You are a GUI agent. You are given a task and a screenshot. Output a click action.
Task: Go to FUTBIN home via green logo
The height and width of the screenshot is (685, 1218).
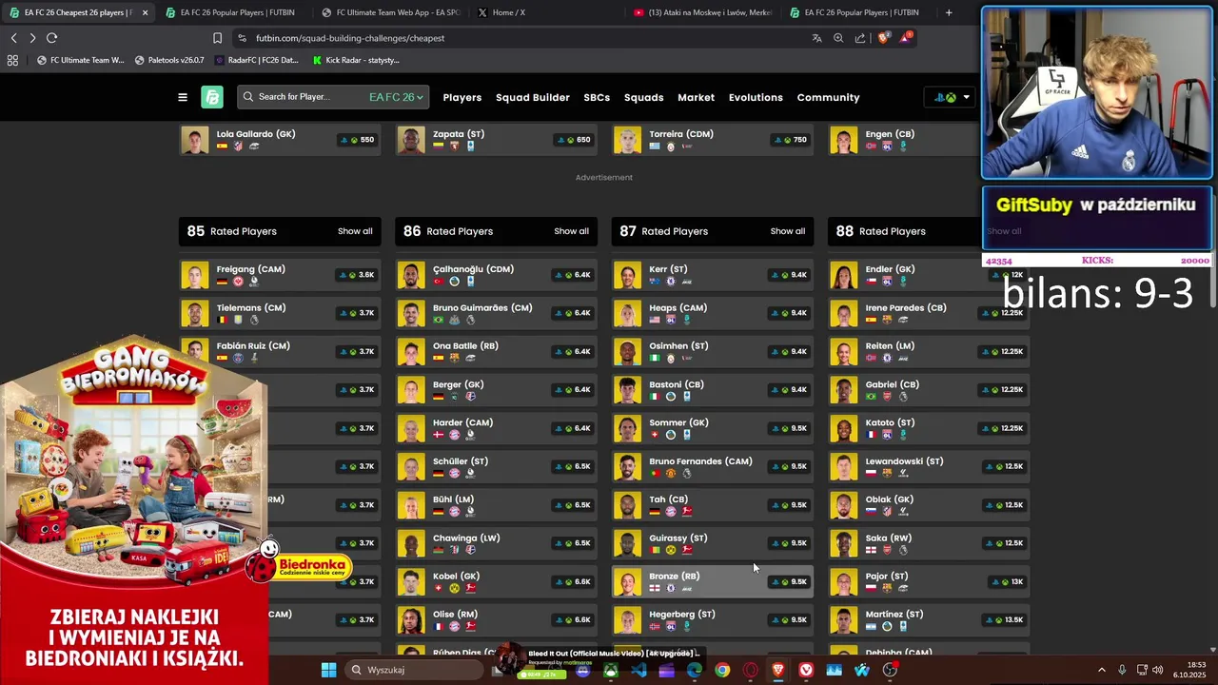point(212,97)
